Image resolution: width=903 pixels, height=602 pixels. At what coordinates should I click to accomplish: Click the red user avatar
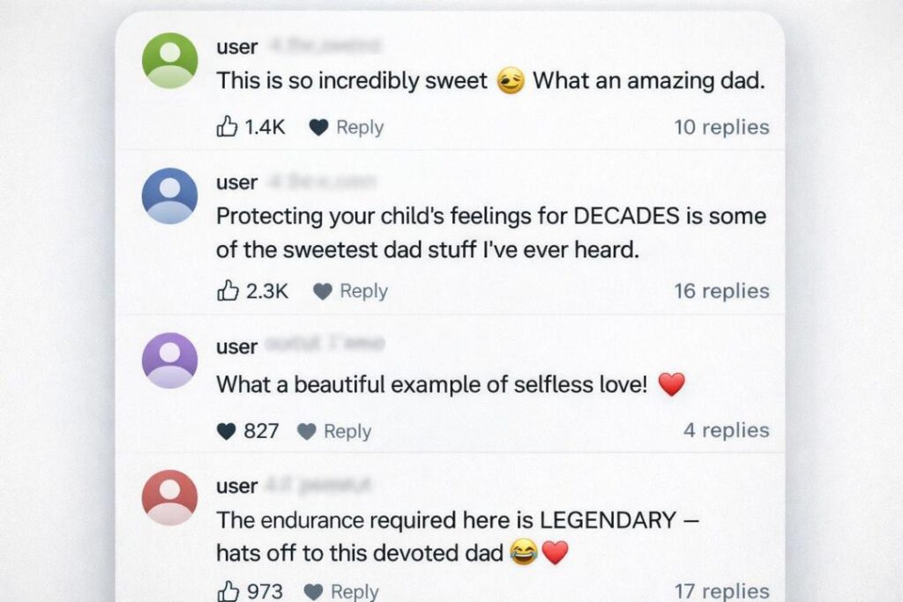click(169, 497)
